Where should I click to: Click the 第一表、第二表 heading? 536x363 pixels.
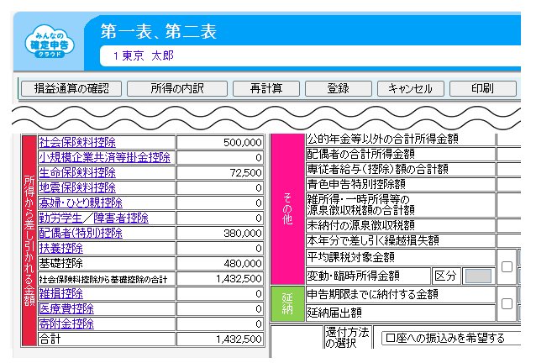coord(159,31)
